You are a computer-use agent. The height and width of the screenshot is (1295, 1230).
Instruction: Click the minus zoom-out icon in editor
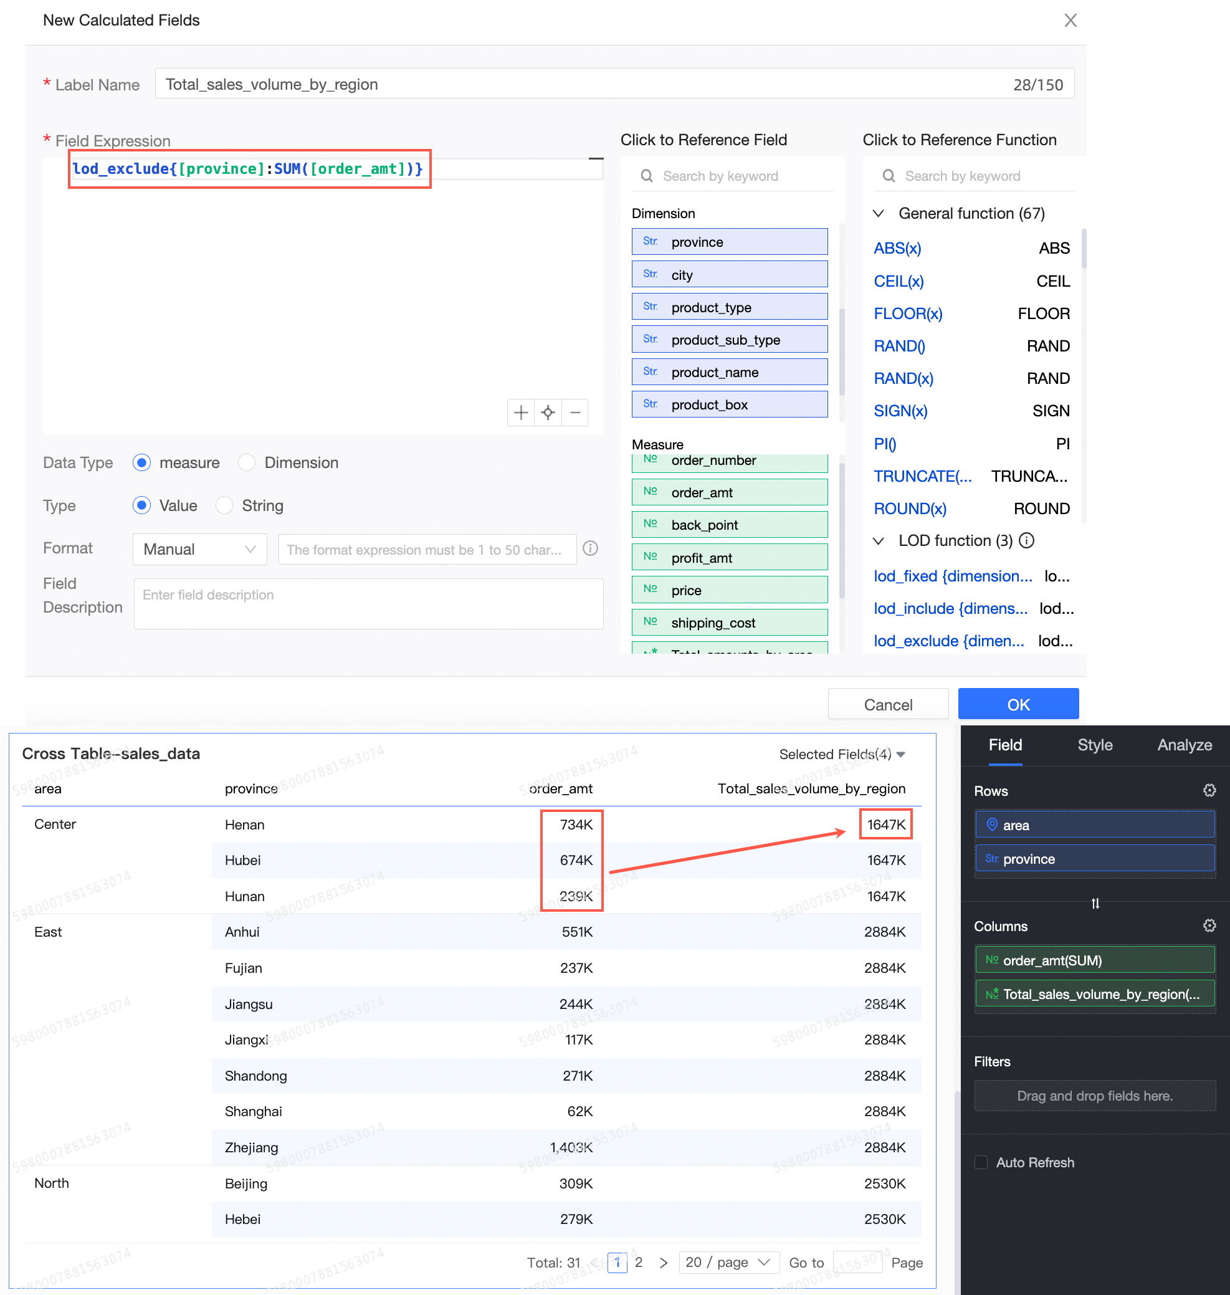575,413
